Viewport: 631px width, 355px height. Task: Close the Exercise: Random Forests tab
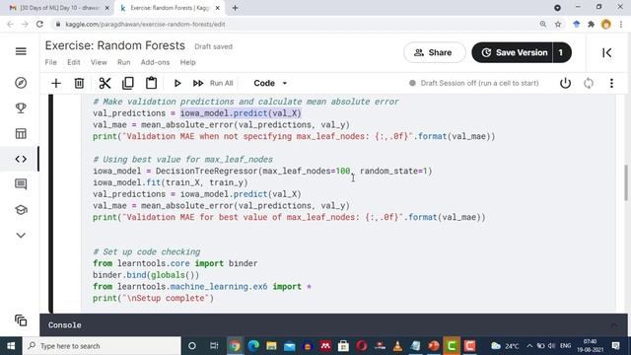tap(218, 8)
